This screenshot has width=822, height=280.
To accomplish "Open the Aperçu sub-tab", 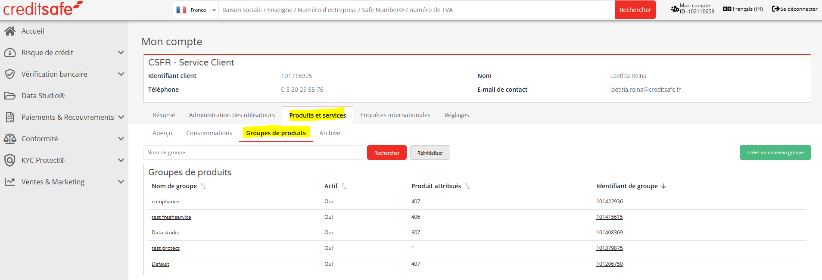I will (x=162, y=133).
